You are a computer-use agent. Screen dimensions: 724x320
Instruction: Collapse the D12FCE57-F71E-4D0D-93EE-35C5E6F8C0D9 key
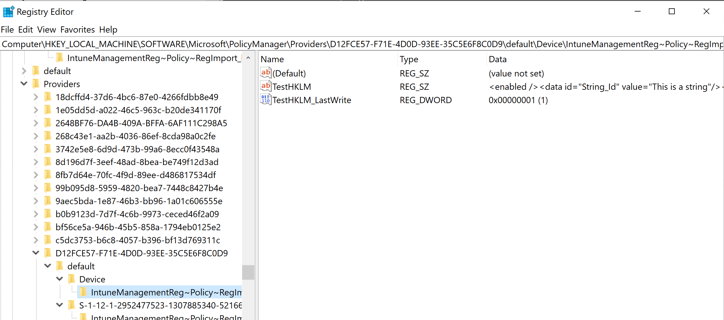click(36, 253)
